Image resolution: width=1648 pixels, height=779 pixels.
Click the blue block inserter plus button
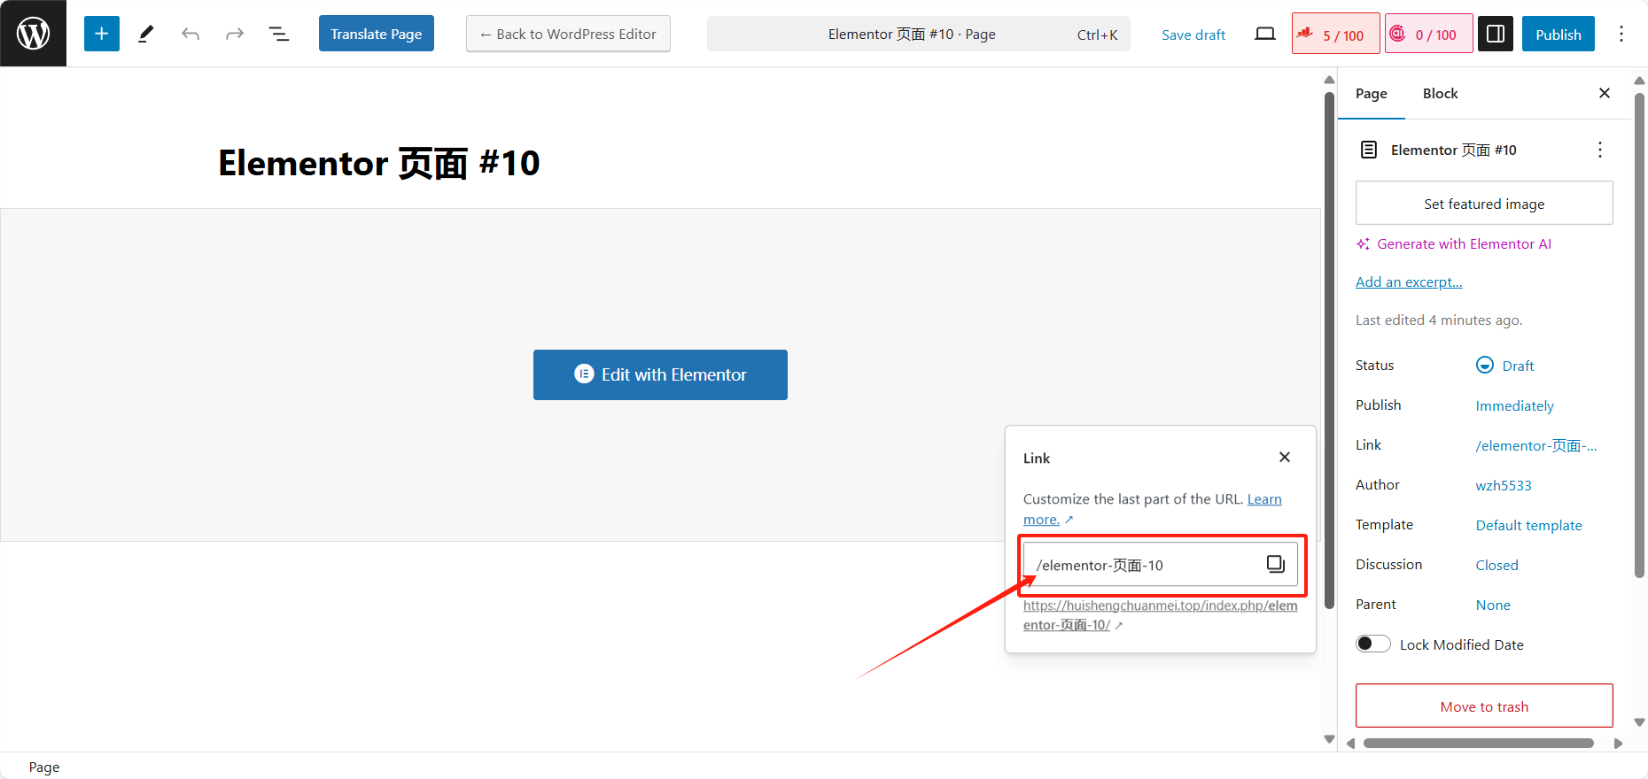click(x=102, y=34)
